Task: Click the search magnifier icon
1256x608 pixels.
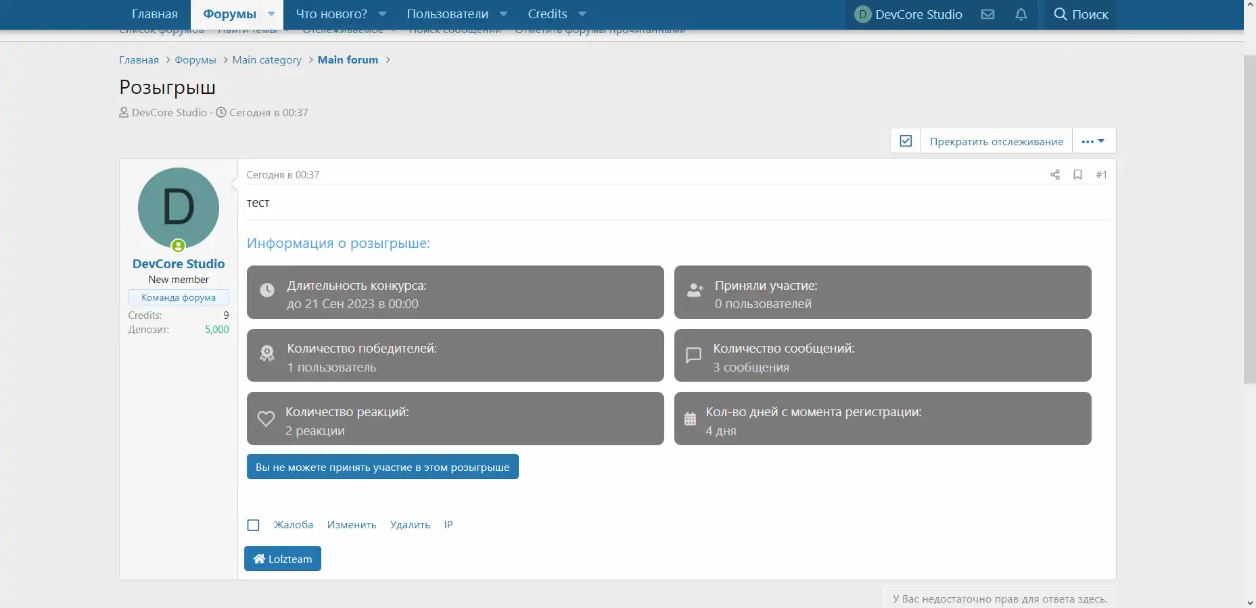Action: pyautogui.click(x=1060, y=14)
